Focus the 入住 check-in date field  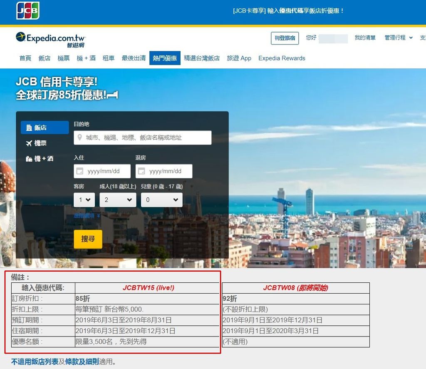tap(102, 171)
